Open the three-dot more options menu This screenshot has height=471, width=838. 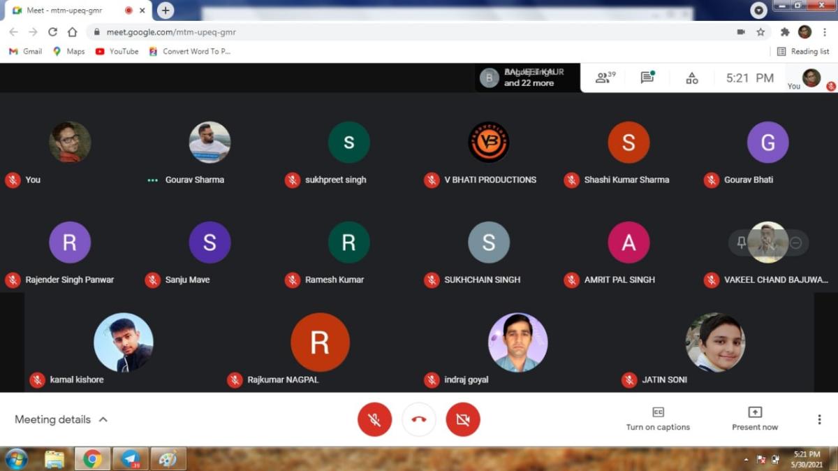819,419
